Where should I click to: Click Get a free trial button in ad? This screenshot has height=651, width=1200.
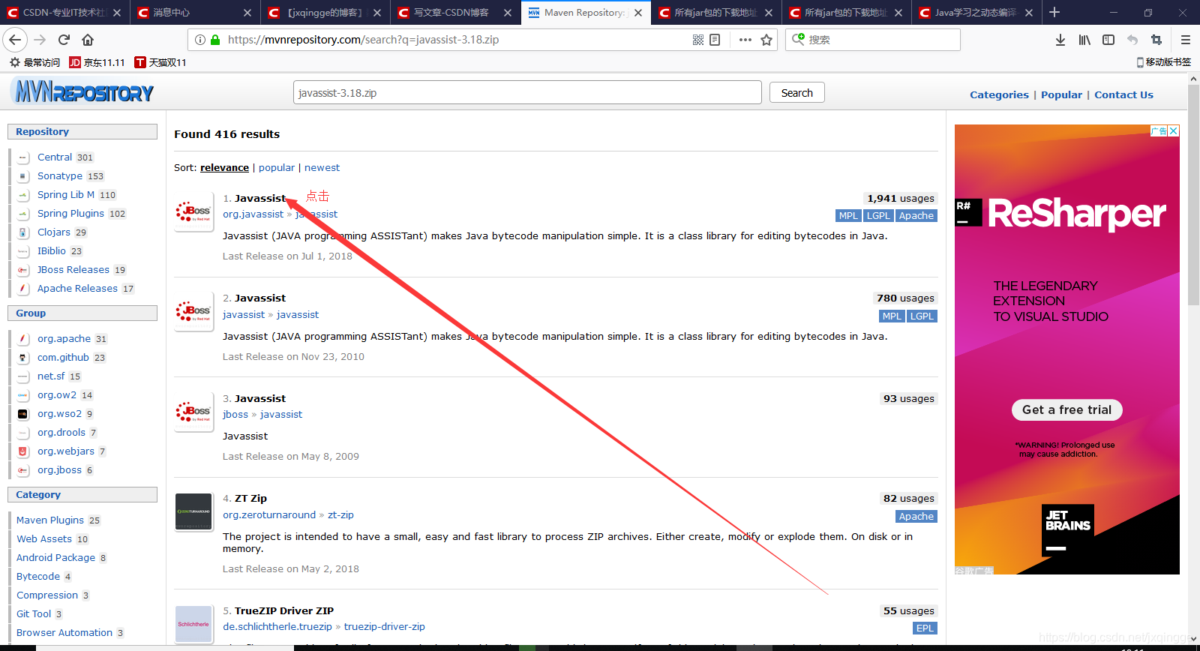click(1066, 409)
